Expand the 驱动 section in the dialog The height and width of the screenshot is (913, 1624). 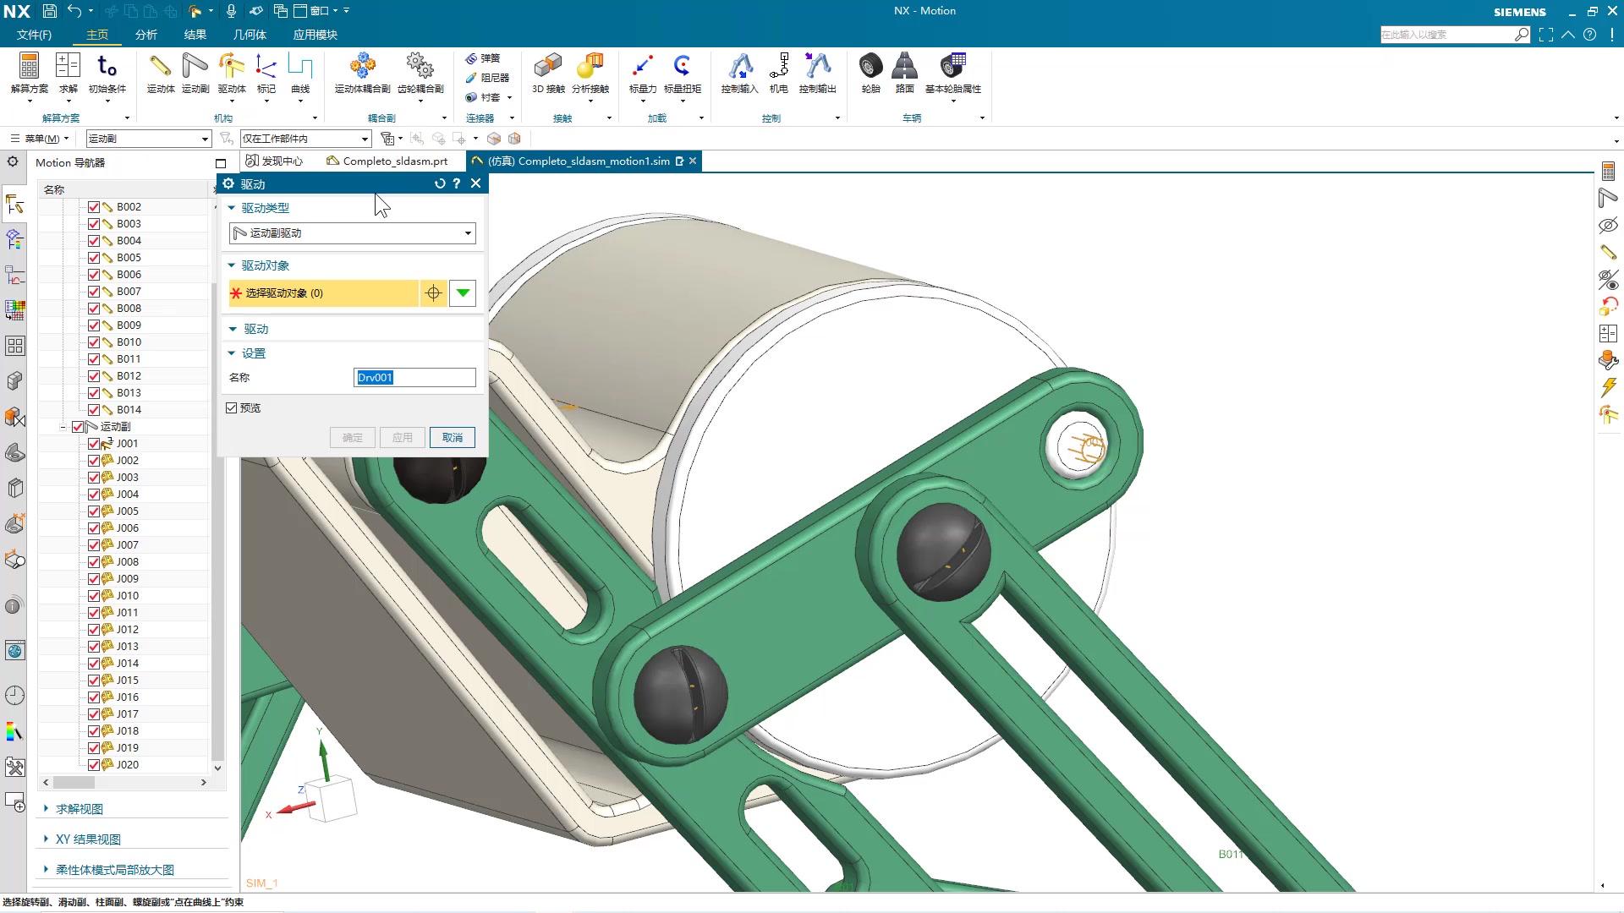tap(255, 329)
